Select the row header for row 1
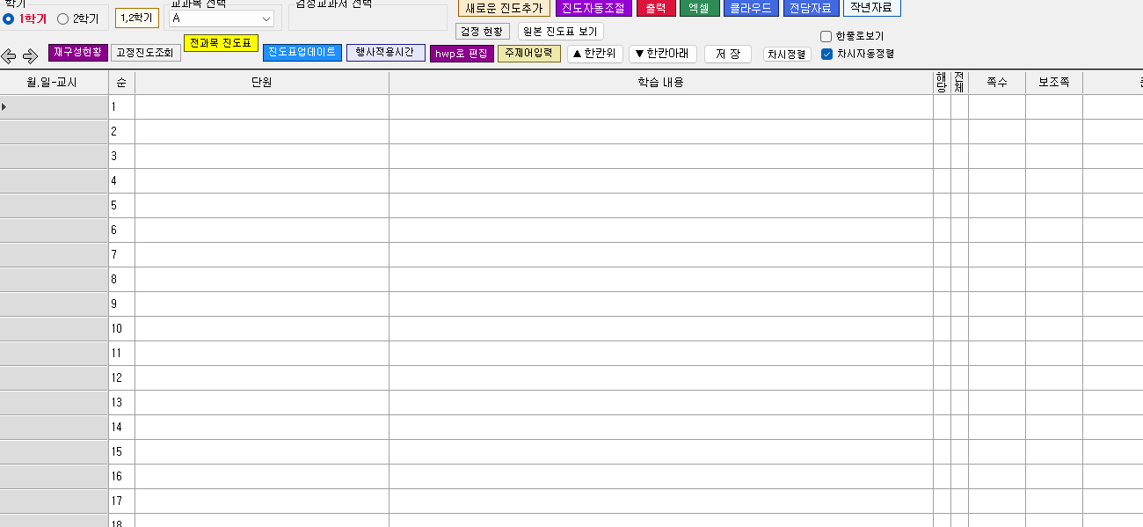This screenshot has width=1143, height=527. pyautogui.click(x=54, y=107)
